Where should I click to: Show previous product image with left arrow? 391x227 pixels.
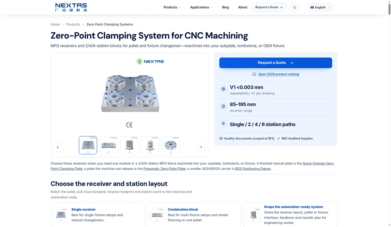58,147
